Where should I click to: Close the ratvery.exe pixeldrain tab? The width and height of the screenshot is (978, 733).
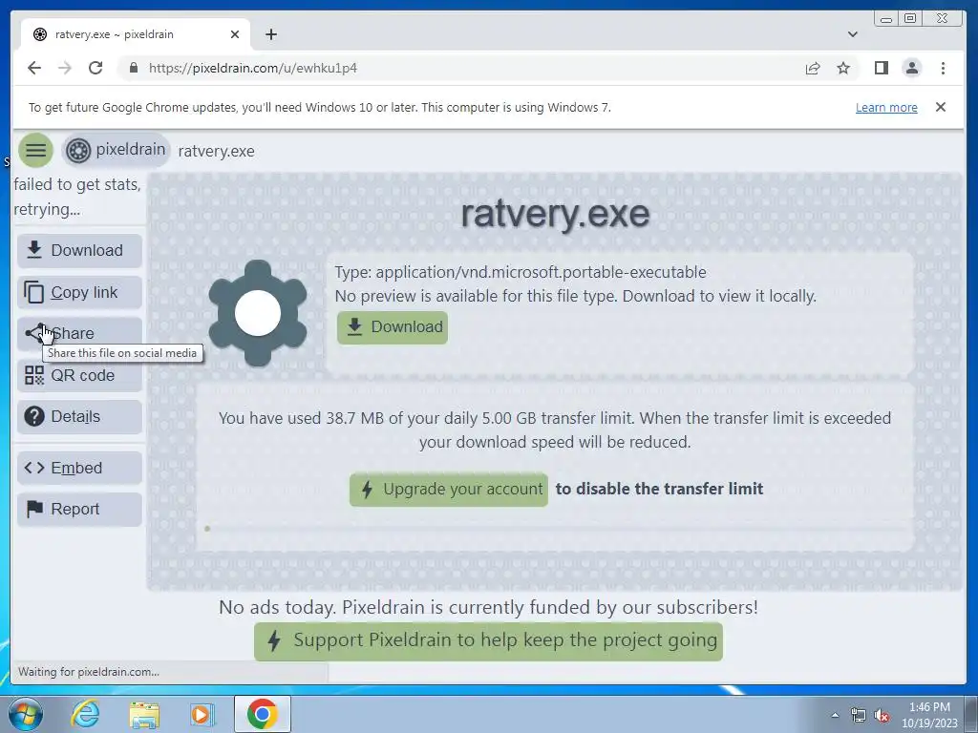click(235, 34)
